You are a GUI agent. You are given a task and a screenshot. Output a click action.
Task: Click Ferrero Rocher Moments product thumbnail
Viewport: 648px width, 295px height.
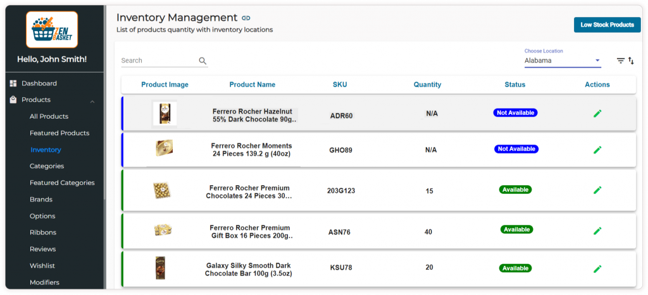(164, 148)
